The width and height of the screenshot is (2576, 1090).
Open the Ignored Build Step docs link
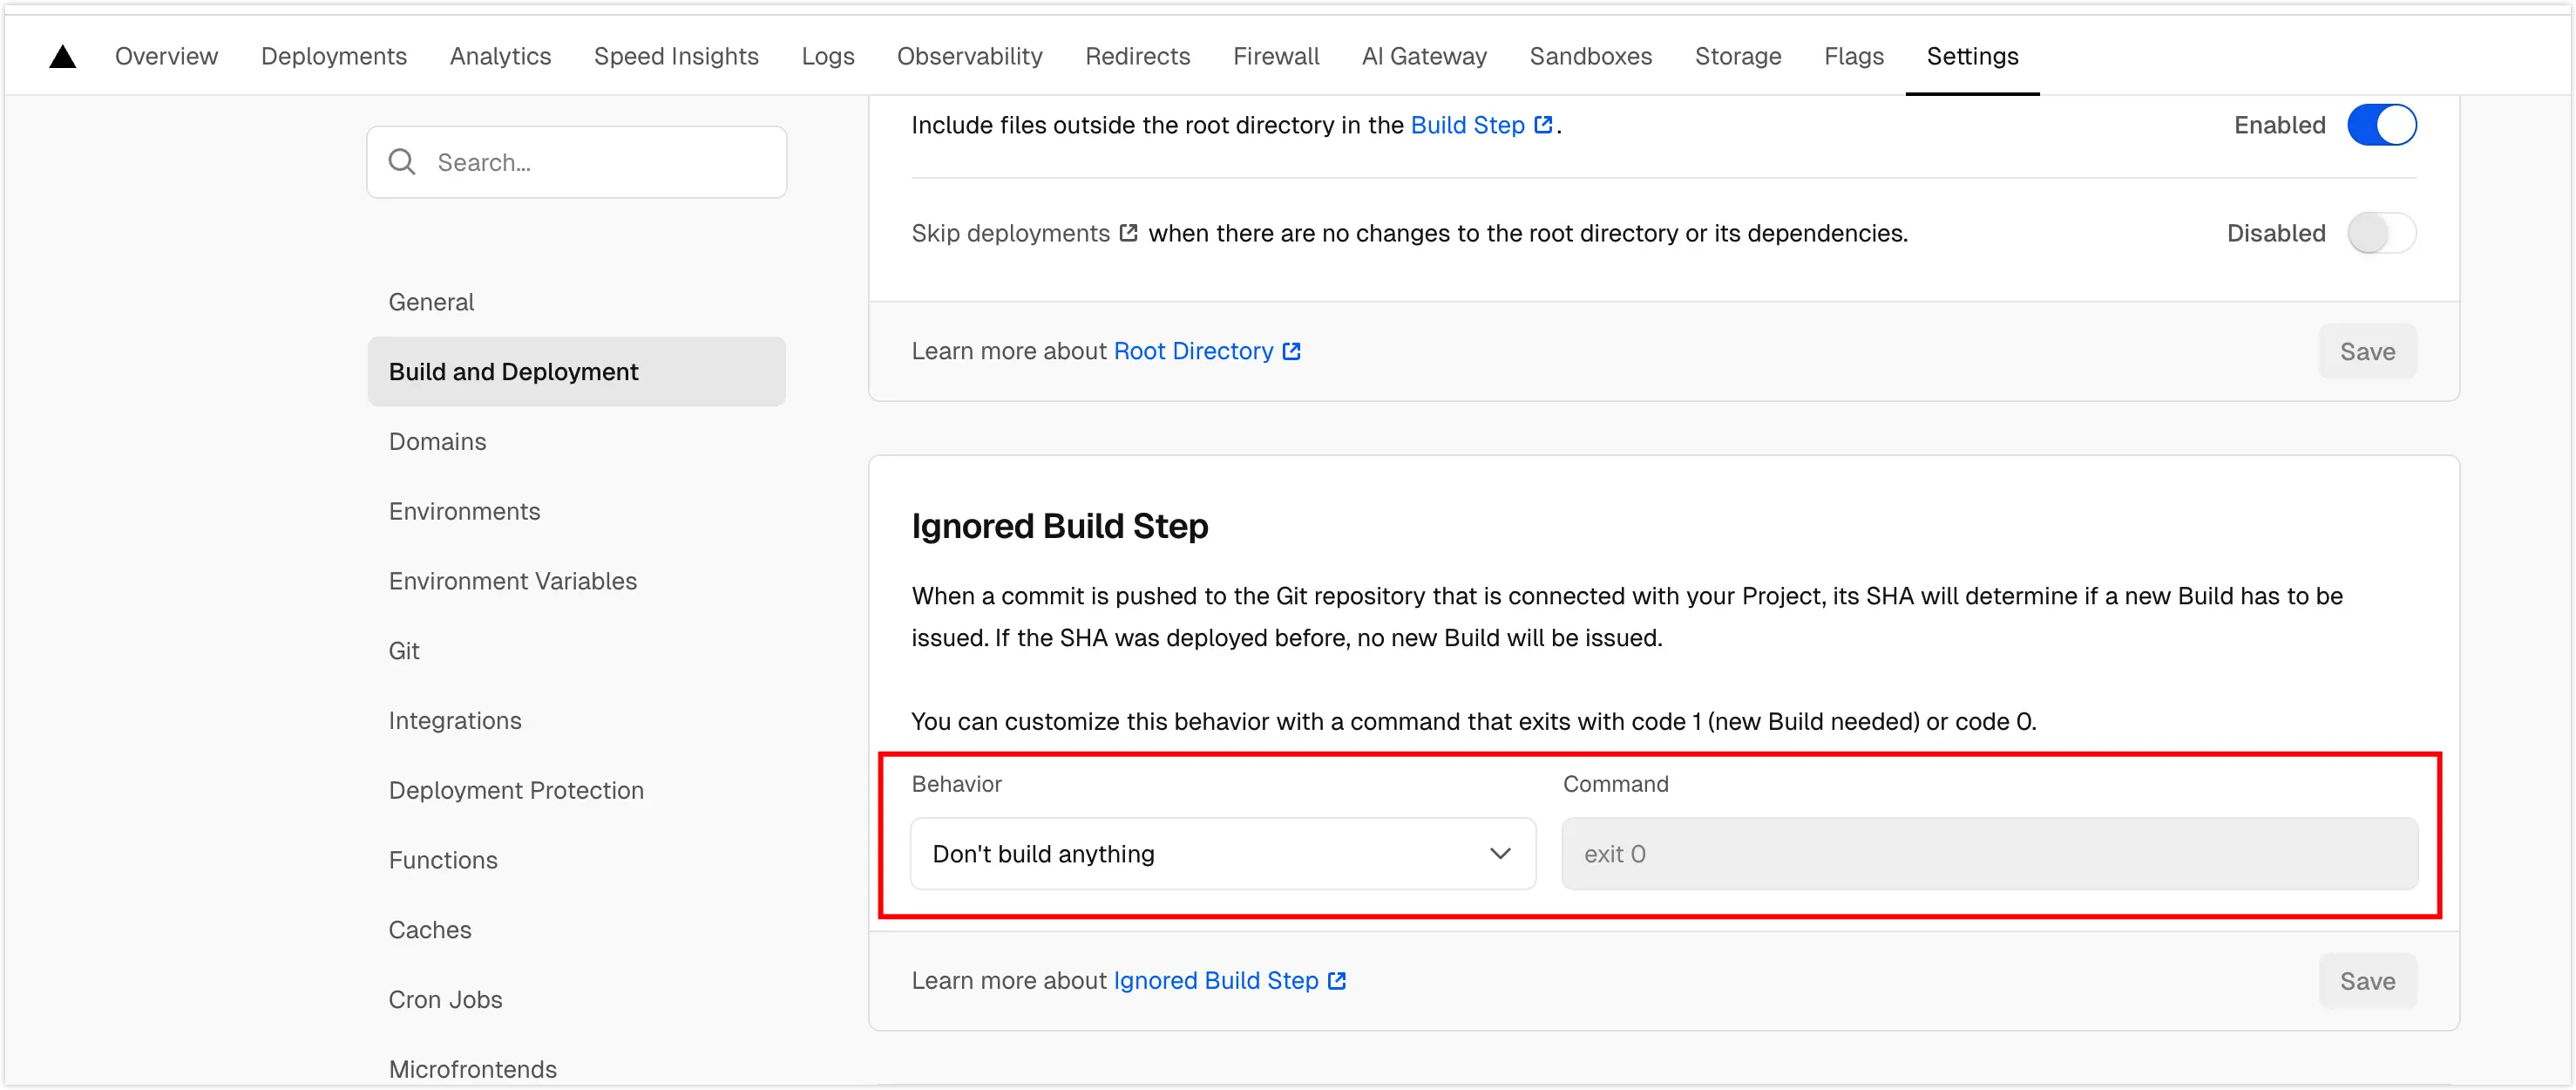1215,981
